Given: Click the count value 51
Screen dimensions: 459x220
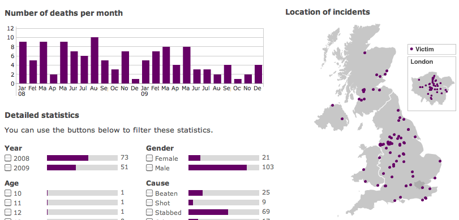Looking at the screenshot, I should click(x=125, y=167).
